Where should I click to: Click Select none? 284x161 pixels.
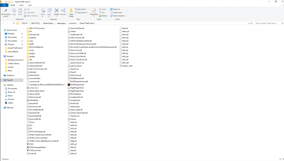pyautogui.click(x=116, y=12)
